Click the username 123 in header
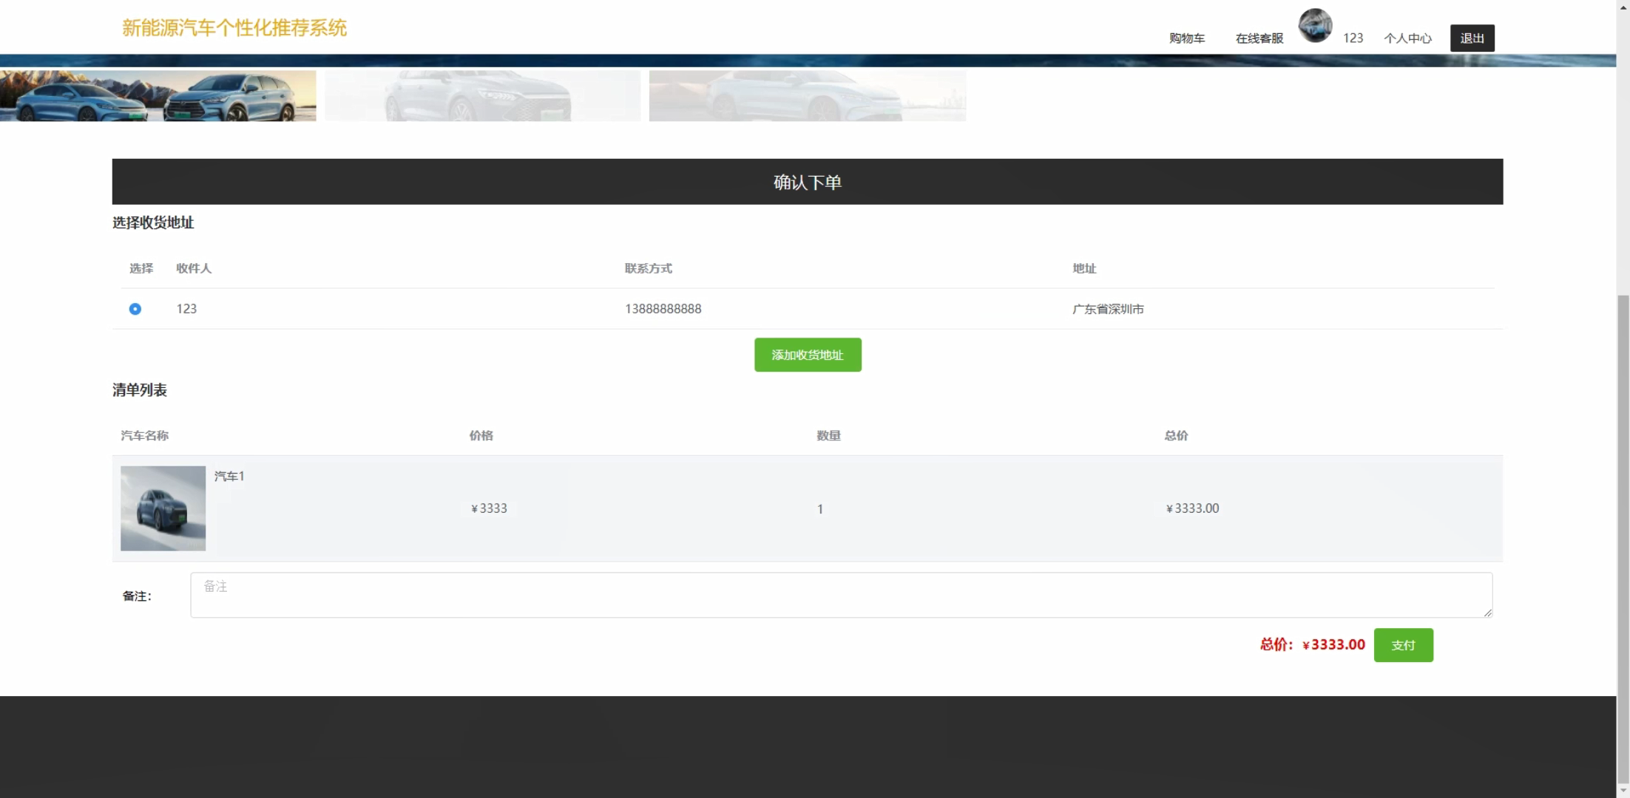This screenshot has height=798, width=1630. pos(1353,38)
